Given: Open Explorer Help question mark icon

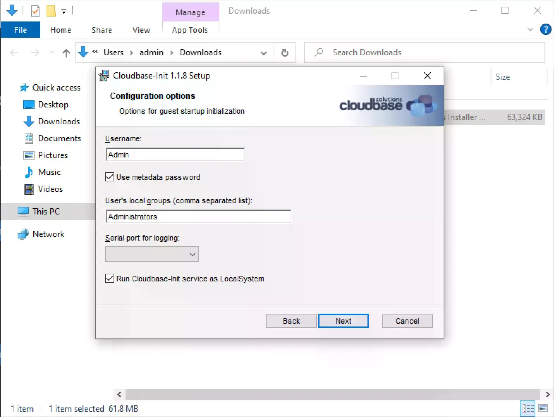Looking at the screenshot, I should [x=546, y=29].
